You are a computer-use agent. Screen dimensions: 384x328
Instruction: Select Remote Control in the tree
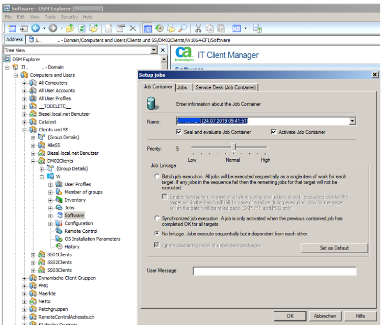coord(81,231)
